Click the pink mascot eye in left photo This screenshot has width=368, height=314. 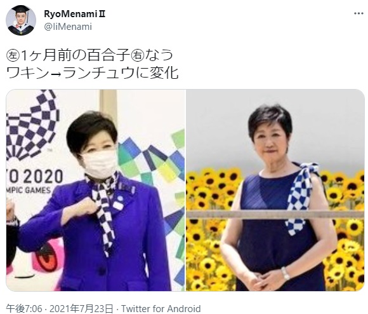pyautogui.click(x=46, y=259)
